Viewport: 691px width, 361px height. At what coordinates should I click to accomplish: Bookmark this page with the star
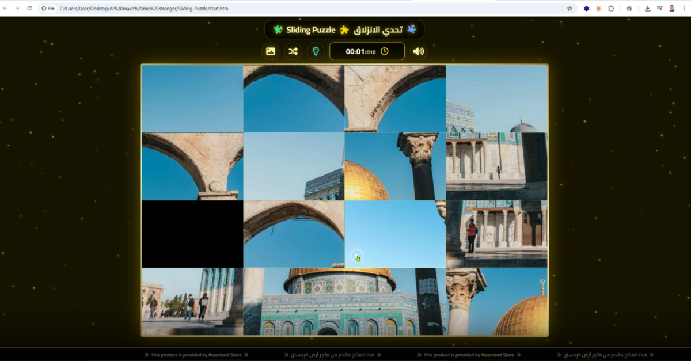coord(569,9)
